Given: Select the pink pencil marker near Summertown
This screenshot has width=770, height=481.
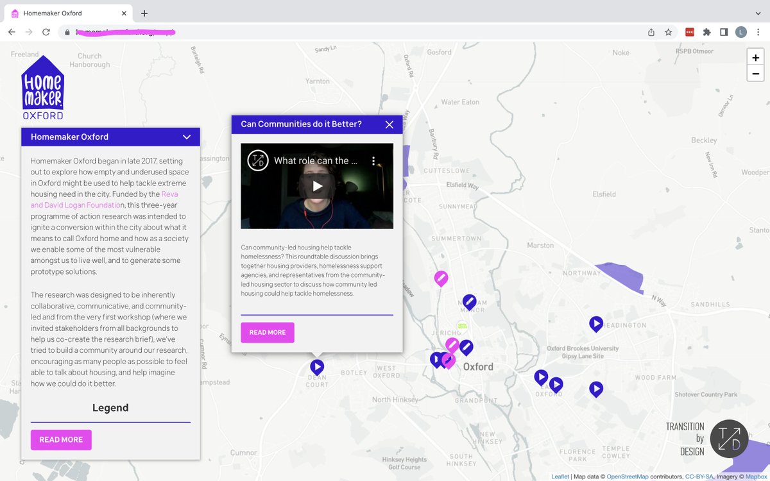Looking at the screenshot, I should (441, 278).
